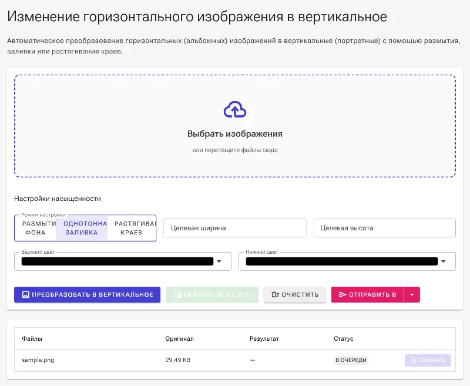Image resolution: width=470 pixels, height=386 pixels.
Task: Open the 'Нижний цвет' black color swatch
Action: click(342, 261)
